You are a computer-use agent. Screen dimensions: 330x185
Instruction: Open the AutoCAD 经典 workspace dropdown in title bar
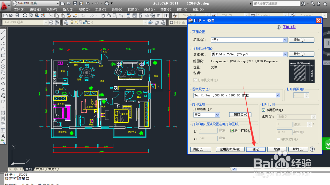coord(57,3)
